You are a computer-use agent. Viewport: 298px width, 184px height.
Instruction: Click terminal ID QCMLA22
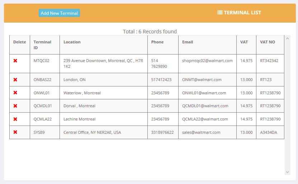(43, 119)
